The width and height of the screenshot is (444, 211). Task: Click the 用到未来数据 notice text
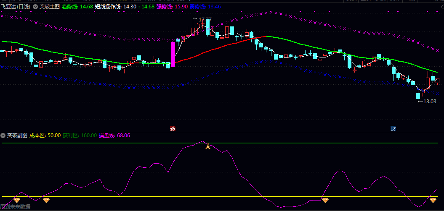[x=15, y=207]
